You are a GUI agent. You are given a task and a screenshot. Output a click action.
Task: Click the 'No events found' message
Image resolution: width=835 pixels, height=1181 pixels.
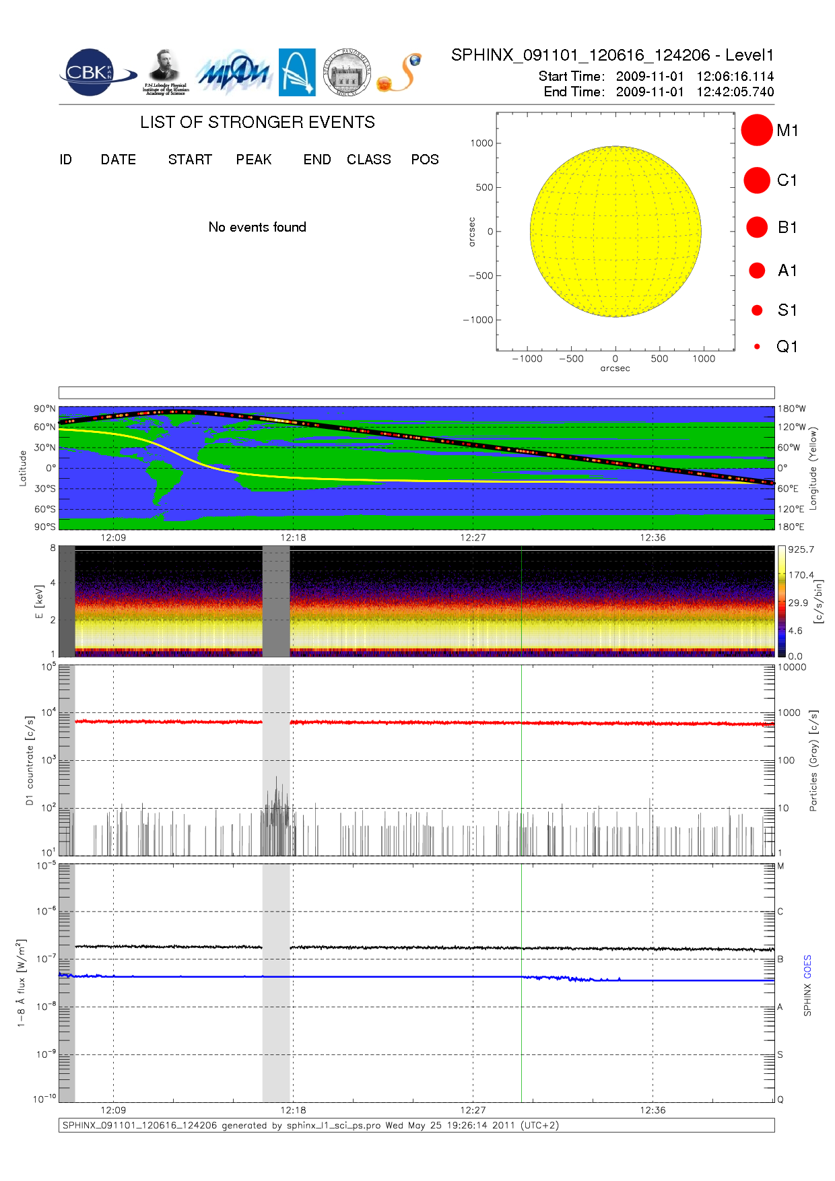tap(257, 227)
